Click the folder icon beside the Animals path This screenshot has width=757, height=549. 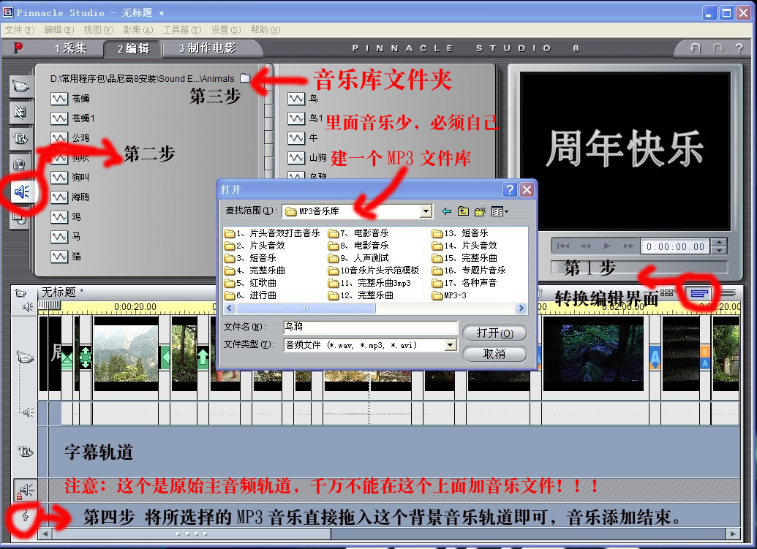coord(245,78)
